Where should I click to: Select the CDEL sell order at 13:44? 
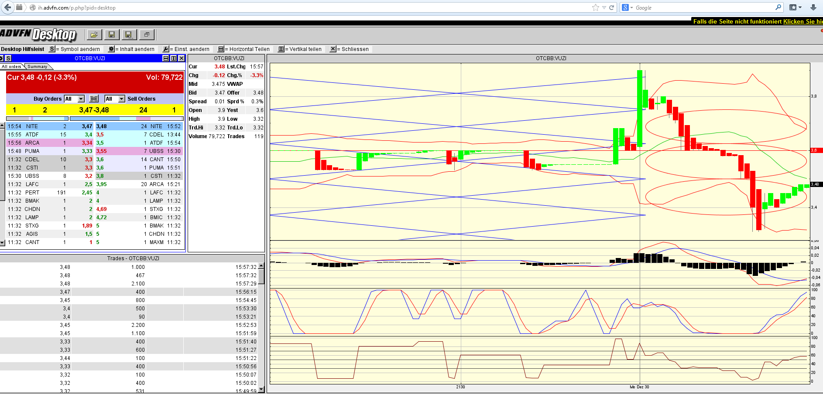[139, 135]
